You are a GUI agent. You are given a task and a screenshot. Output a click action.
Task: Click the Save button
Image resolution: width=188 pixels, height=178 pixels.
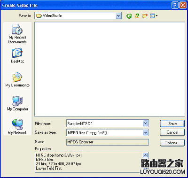pyautogui.click(x=172, y=124)
